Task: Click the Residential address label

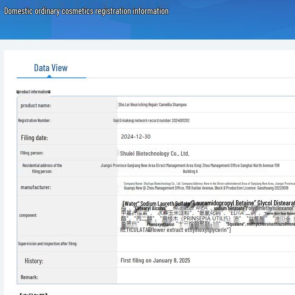Action: [x=42, y=168]
